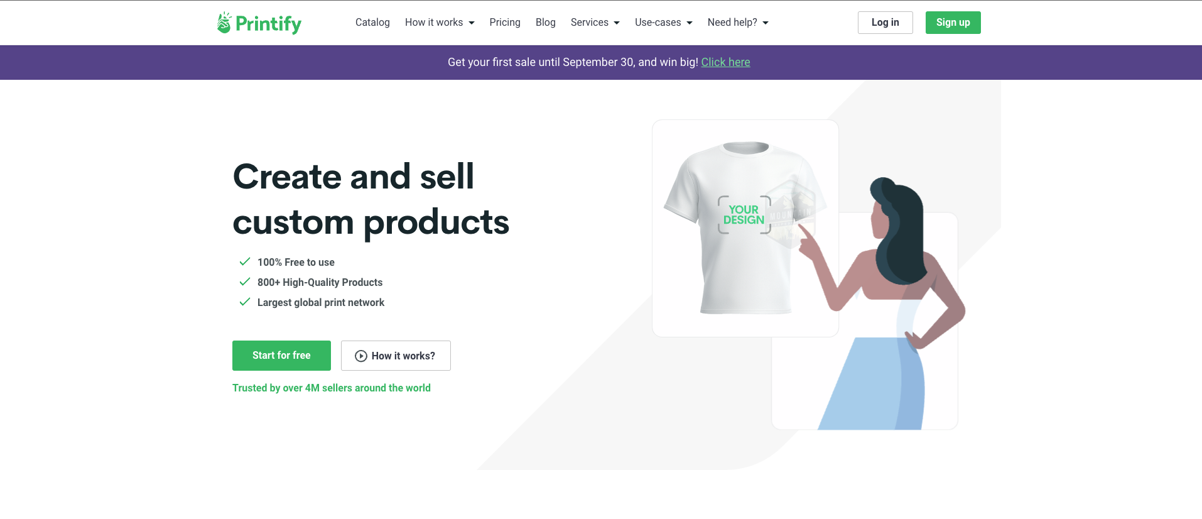Click the Trusted by over 4M sellers text
Image resolution: width=1202 pixels, height=519 pixels.
tap(332, 388)
